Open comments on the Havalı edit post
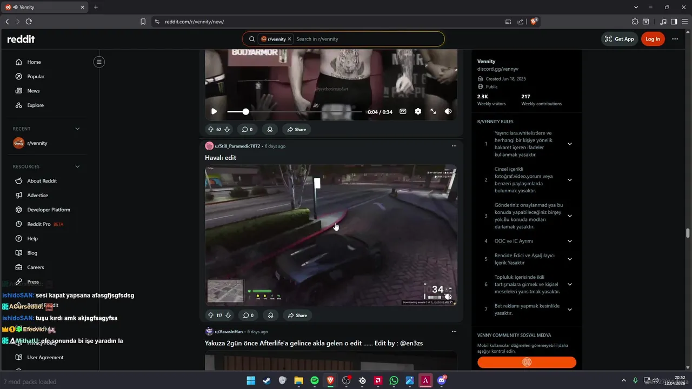The width and height of the screenshot is (692, 389). (248, 315)
